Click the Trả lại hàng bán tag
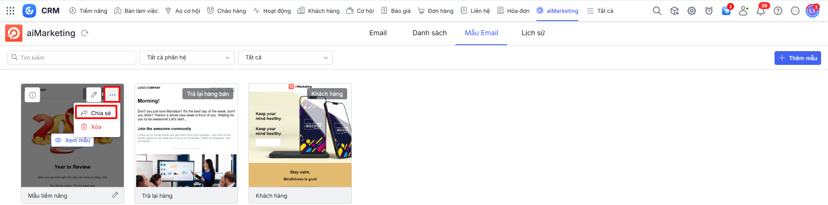 click(208, 94)
